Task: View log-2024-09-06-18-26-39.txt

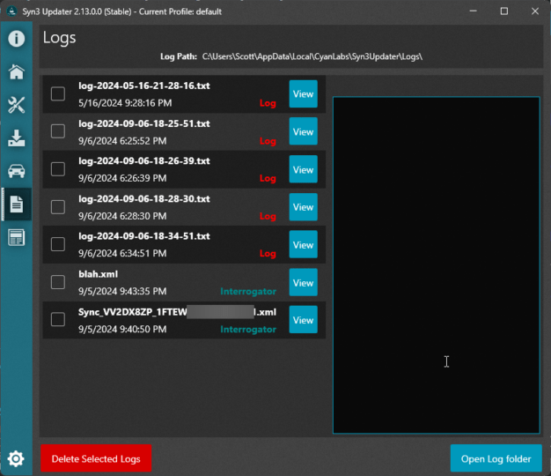Action: click(x=304, y=169)
